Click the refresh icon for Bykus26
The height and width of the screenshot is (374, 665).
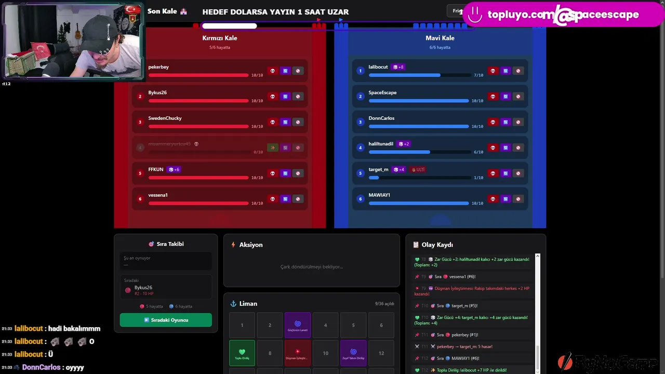tap(285, 96)
